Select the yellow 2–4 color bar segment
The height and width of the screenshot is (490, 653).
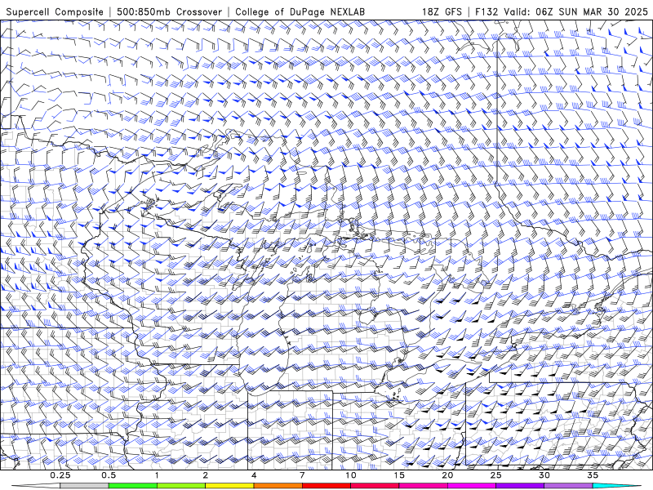click(x=229, y=486)
